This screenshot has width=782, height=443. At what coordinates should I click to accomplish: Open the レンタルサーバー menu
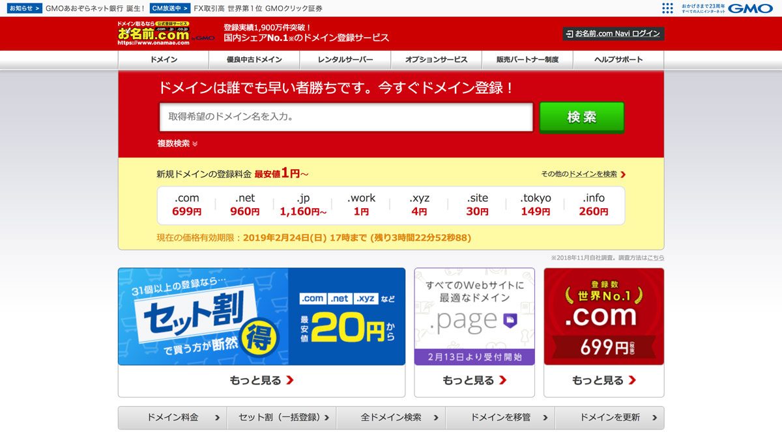click(345, 59)
